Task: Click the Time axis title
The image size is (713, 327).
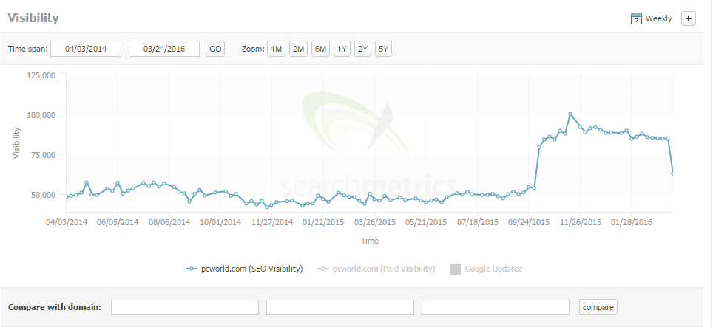Action: coord(370,241)
